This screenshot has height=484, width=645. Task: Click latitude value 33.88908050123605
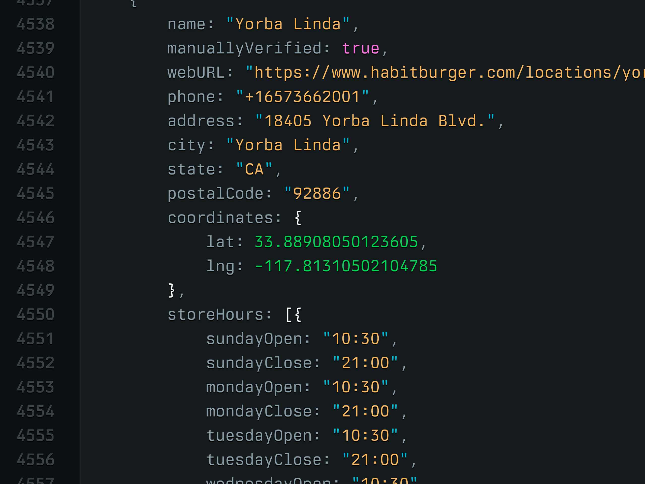coord(337,242)
